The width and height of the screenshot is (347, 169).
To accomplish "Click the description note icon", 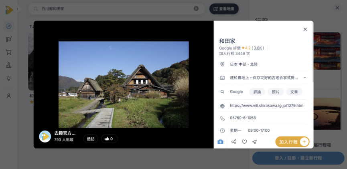I will [222, 78].
